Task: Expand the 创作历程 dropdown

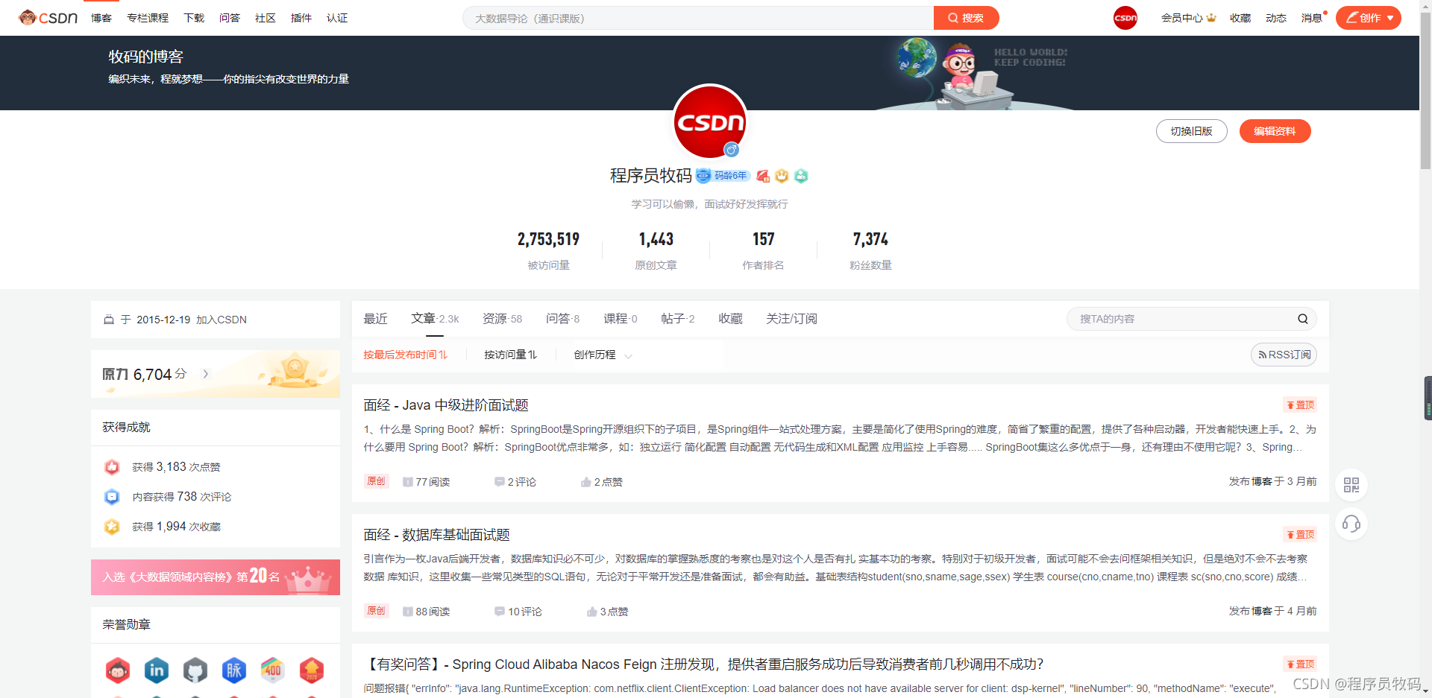Action: [603, 355]
